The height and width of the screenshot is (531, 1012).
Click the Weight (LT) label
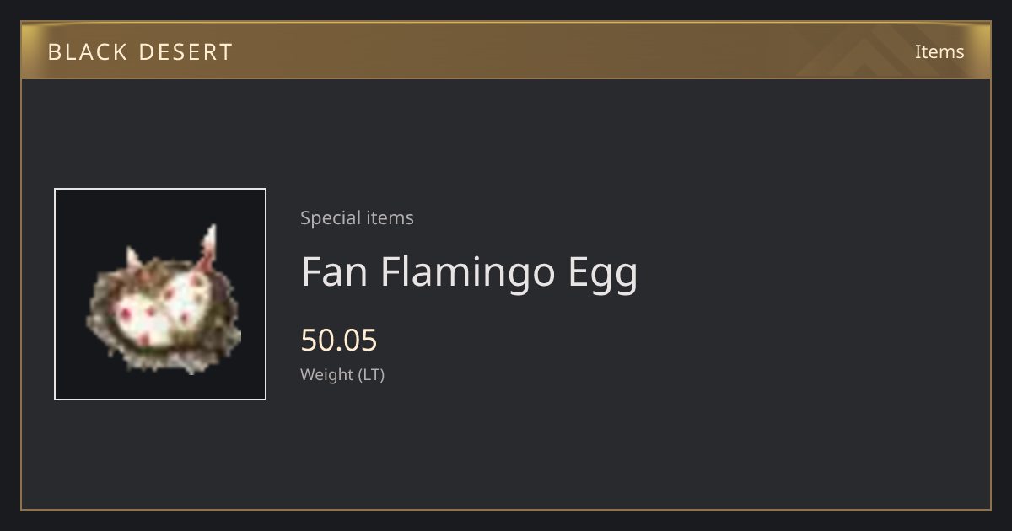[x=342, y=375]
